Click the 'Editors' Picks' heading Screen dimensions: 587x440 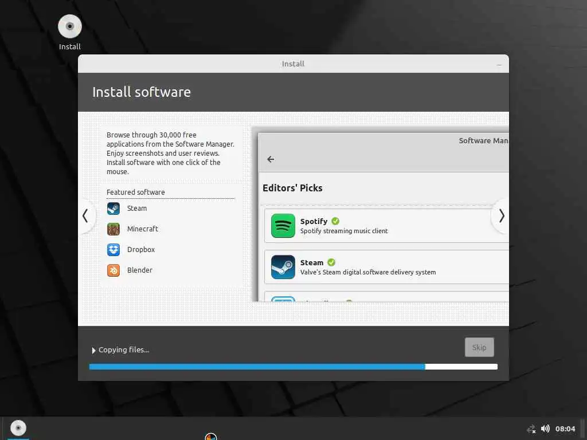tap(292, 188)
